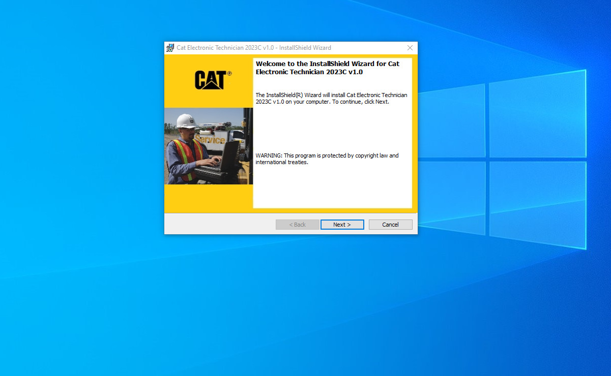
Task: Click the service technician photo image
Action: tap(209, 146)
